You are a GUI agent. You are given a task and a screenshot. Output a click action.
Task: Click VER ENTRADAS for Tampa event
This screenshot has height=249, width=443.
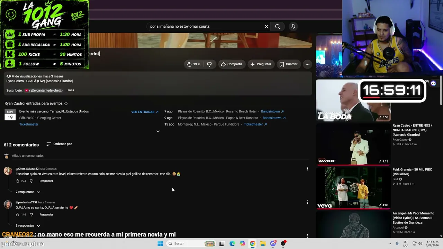click(x=145, y=112)
